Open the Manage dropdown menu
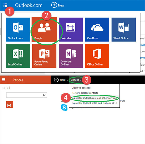The width and height of the screenshot is (145, 144). [x=76, y=80]
